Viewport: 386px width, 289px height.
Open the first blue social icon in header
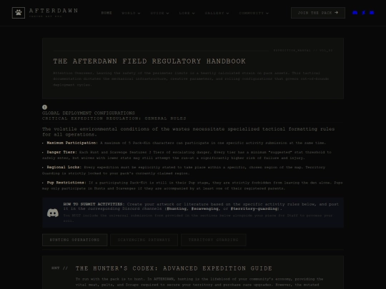(355, 13)
